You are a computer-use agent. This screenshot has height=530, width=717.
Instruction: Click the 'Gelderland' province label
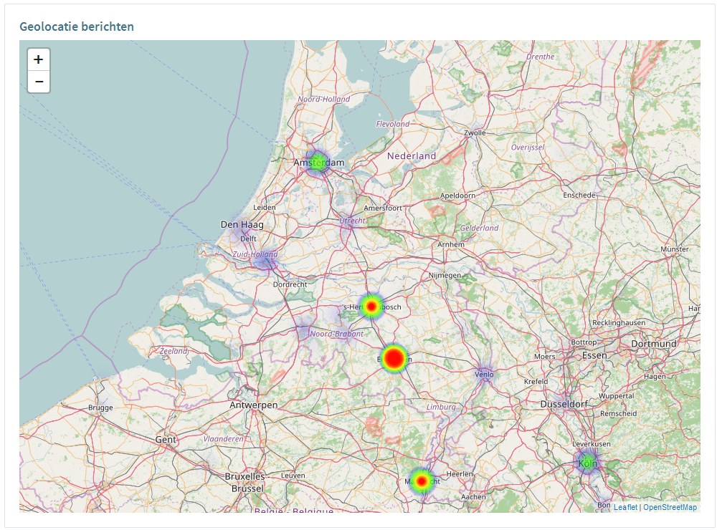479,228
